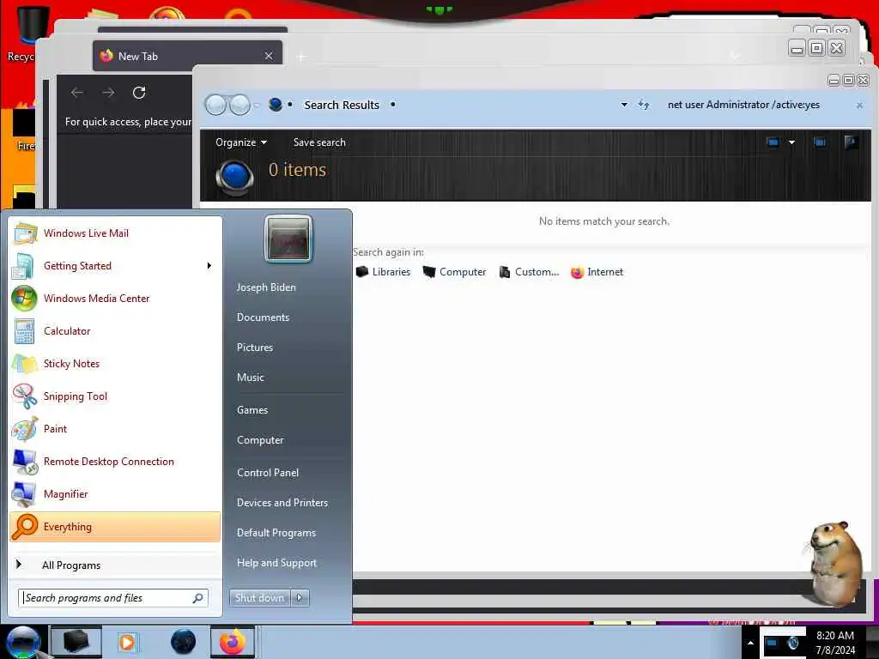Open Getting Started icon in Start menu
Screen dimensions: 879x659
pyautogui.click(x=23, y=266)
